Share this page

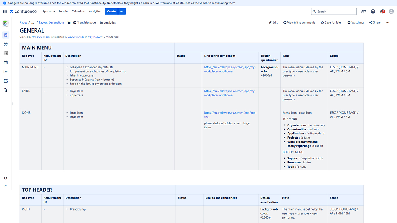tap(375, 23)
